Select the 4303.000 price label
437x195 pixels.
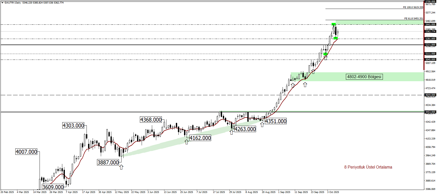point(73,126)
